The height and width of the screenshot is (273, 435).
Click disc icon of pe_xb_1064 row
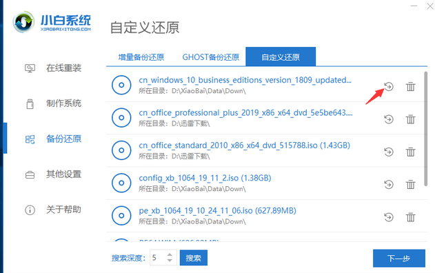[x=121, y=215]
